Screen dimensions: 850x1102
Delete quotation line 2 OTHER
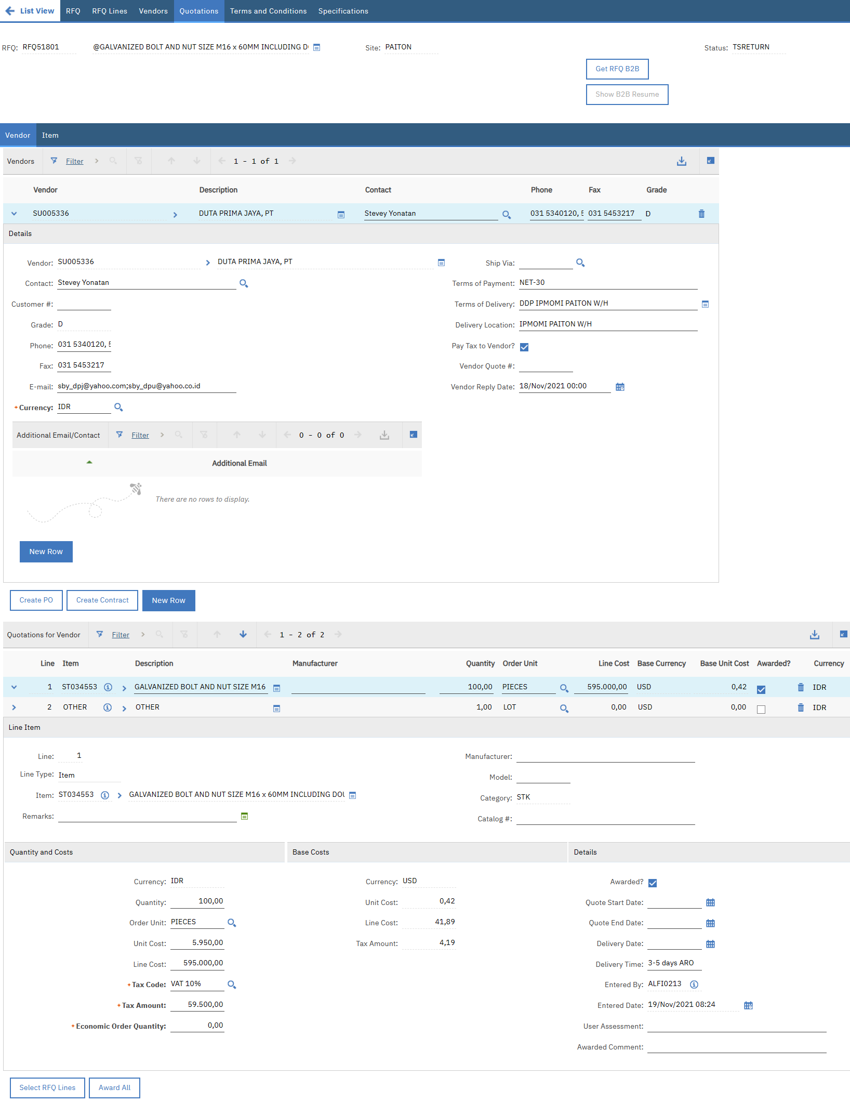pos(801,707)
